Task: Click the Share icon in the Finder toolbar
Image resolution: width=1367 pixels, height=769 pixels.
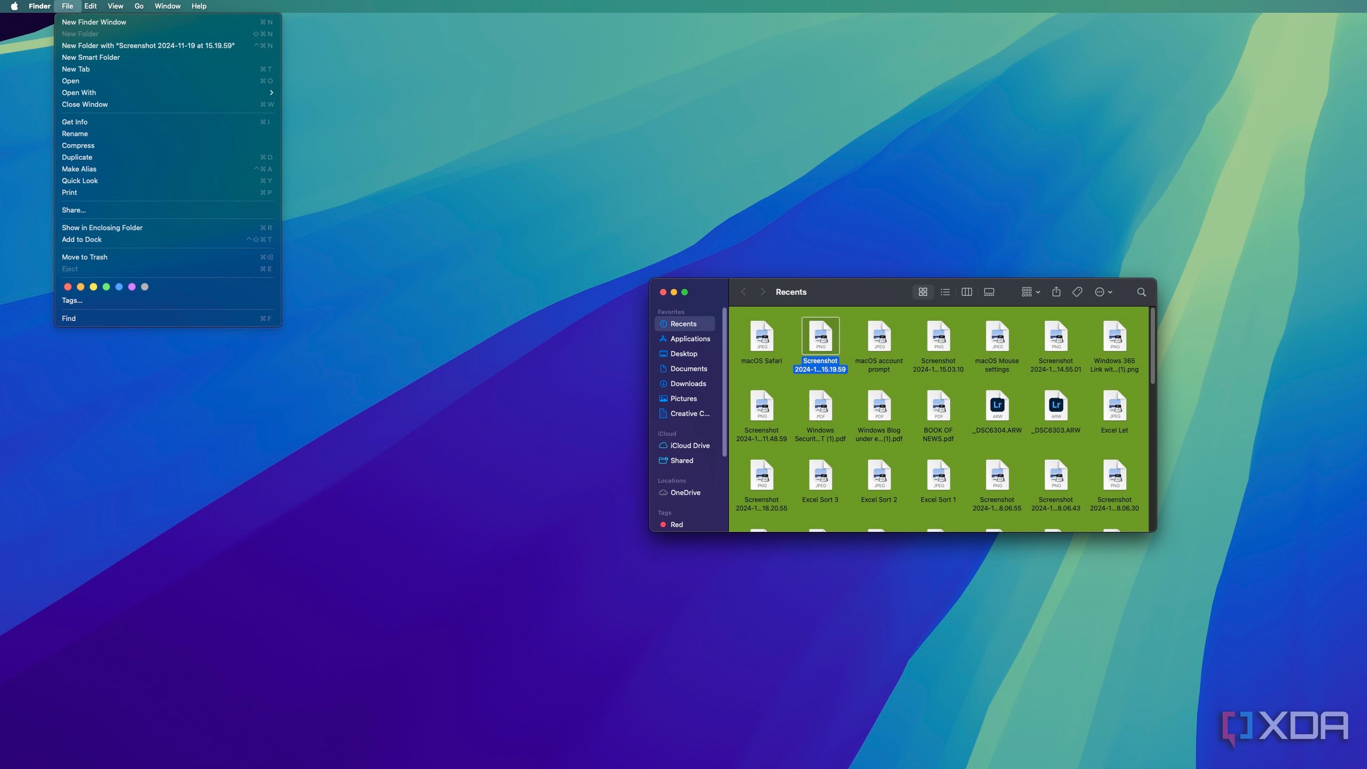Action: (x=1056, y=292)
